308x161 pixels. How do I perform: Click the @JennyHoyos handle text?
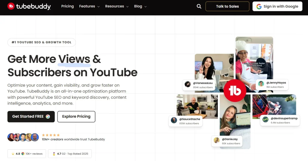[x=276, y=83]
